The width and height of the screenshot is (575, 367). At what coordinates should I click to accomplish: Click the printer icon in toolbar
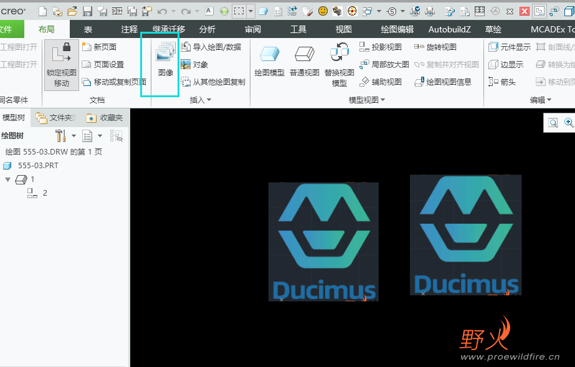(430, 11)
